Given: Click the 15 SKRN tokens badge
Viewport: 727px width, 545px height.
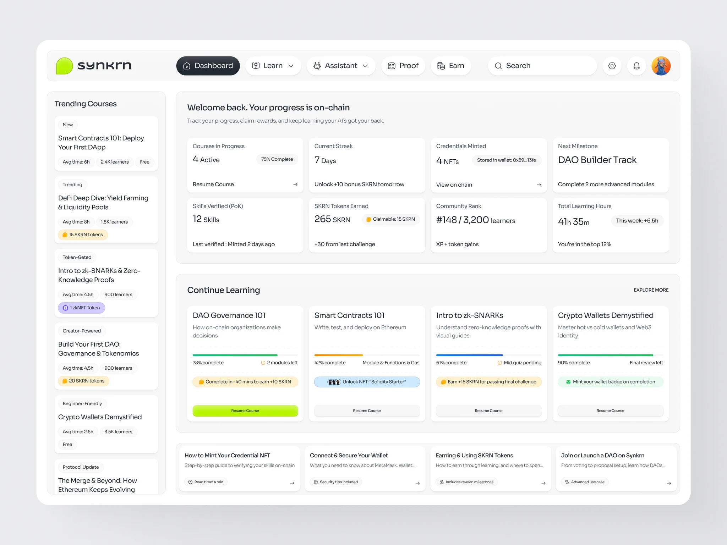Looking at the screenshot, I should tap(83, 235).
